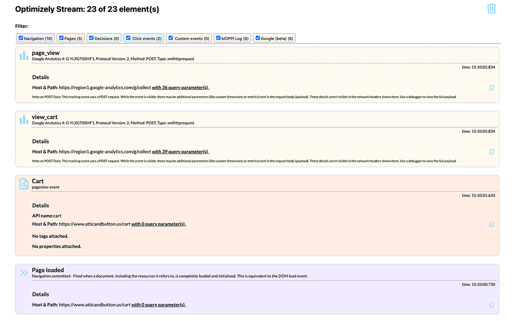Image resolution: width=514 pixels, height=321 pixels.
Task: Expand Page loaded's 0 query parameters link
Action: 159,305
